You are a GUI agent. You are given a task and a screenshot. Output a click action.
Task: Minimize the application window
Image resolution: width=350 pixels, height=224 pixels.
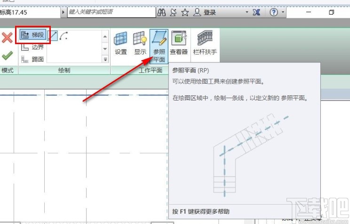tap(309, 12)
